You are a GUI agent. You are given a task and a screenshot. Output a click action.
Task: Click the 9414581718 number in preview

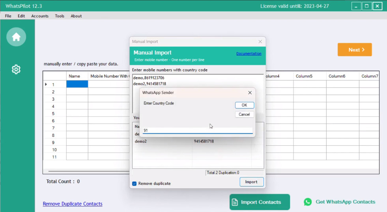click(x=204, y=141)
